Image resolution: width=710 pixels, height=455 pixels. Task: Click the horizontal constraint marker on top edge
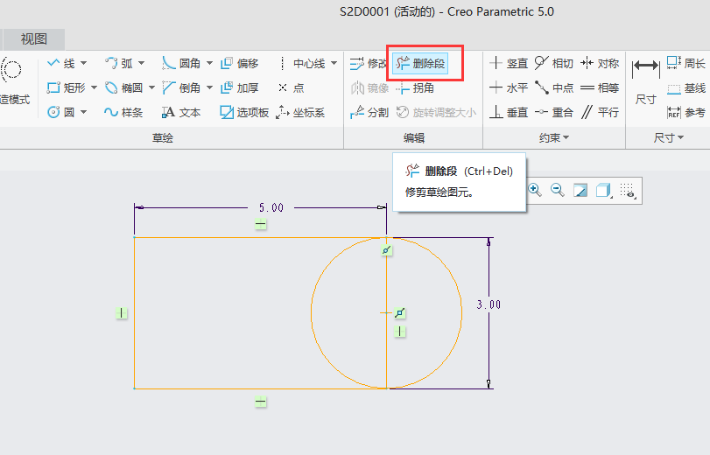[260, 224]
